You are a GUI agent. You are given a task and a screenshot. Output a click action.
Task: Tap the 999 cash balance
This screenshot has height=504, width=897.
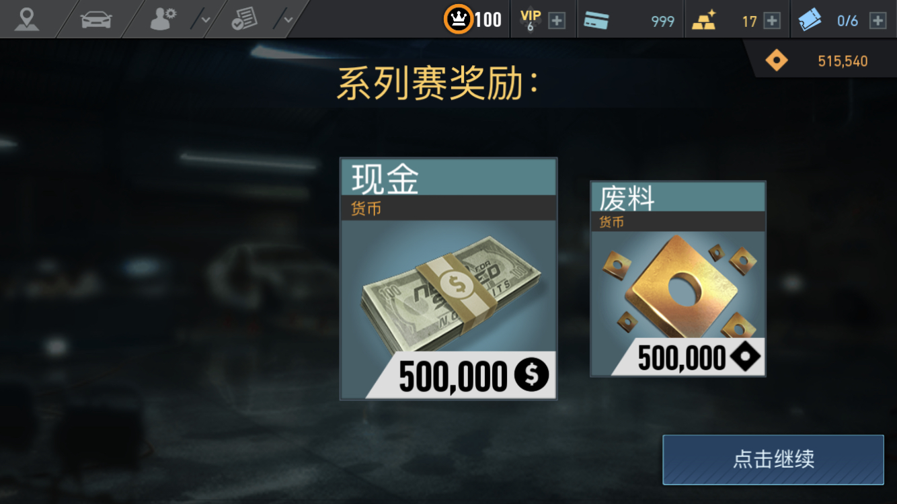pyautogui.click(x=662, y=22)
